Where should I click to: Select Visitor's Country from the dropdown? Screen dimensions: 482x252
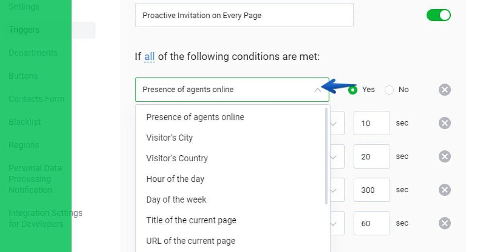(x=177, y=158)
